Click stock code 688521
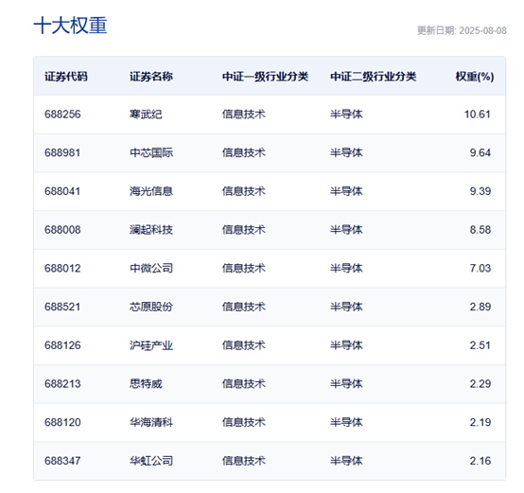The image size is (524, 493). 62,307
